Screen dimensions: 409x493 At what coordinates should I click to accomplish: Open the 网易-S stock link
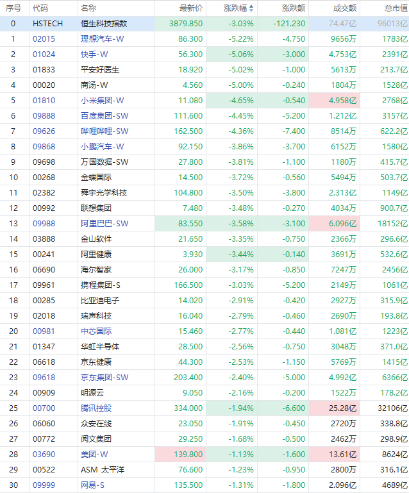coord(92,486)
